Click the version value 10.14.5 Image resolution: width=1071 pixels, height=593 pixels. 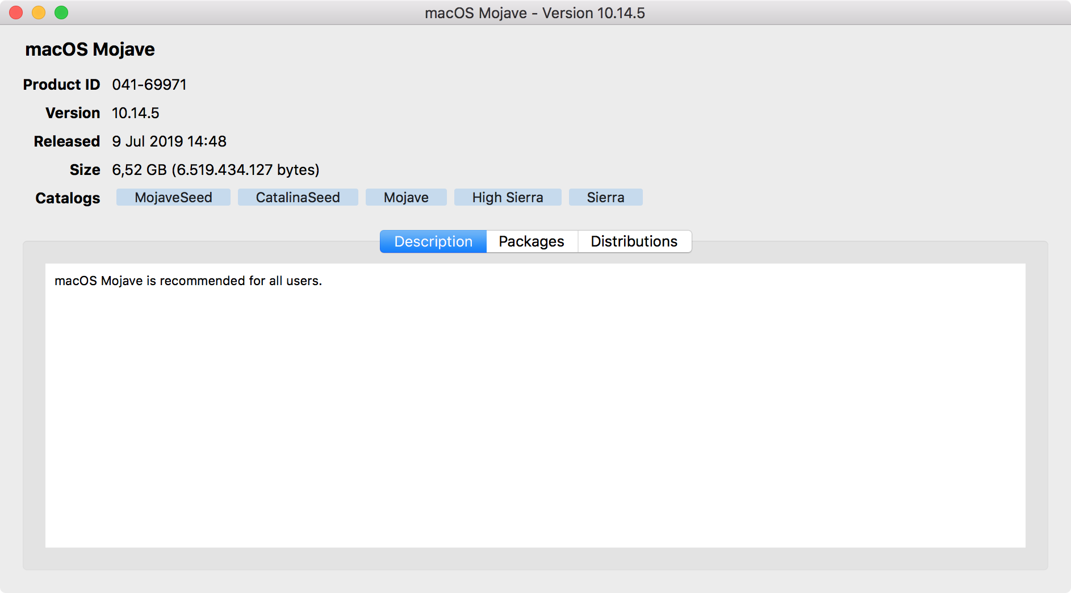[x=135, y=113]
